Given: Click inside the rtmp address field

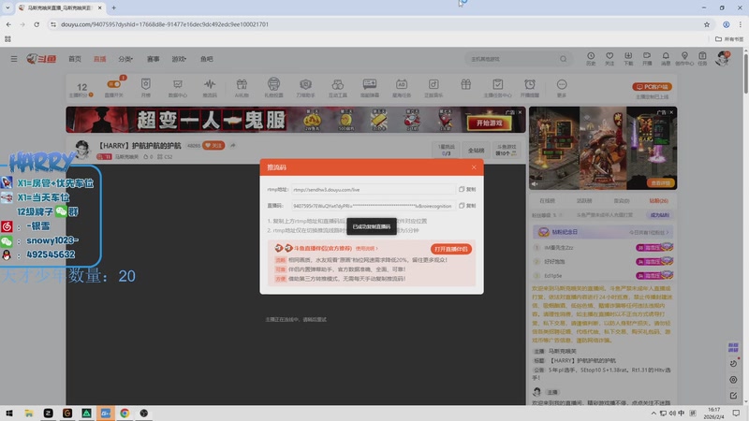Looking at the screenshot, I should [373, 190].
